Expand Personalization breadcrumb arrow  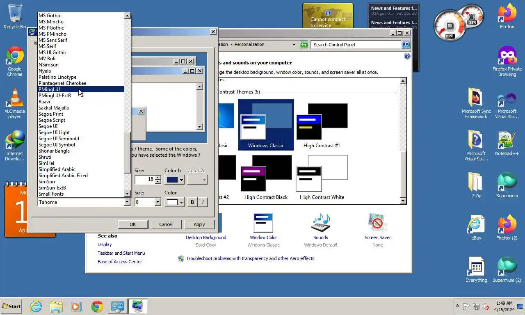coord(231,45)
